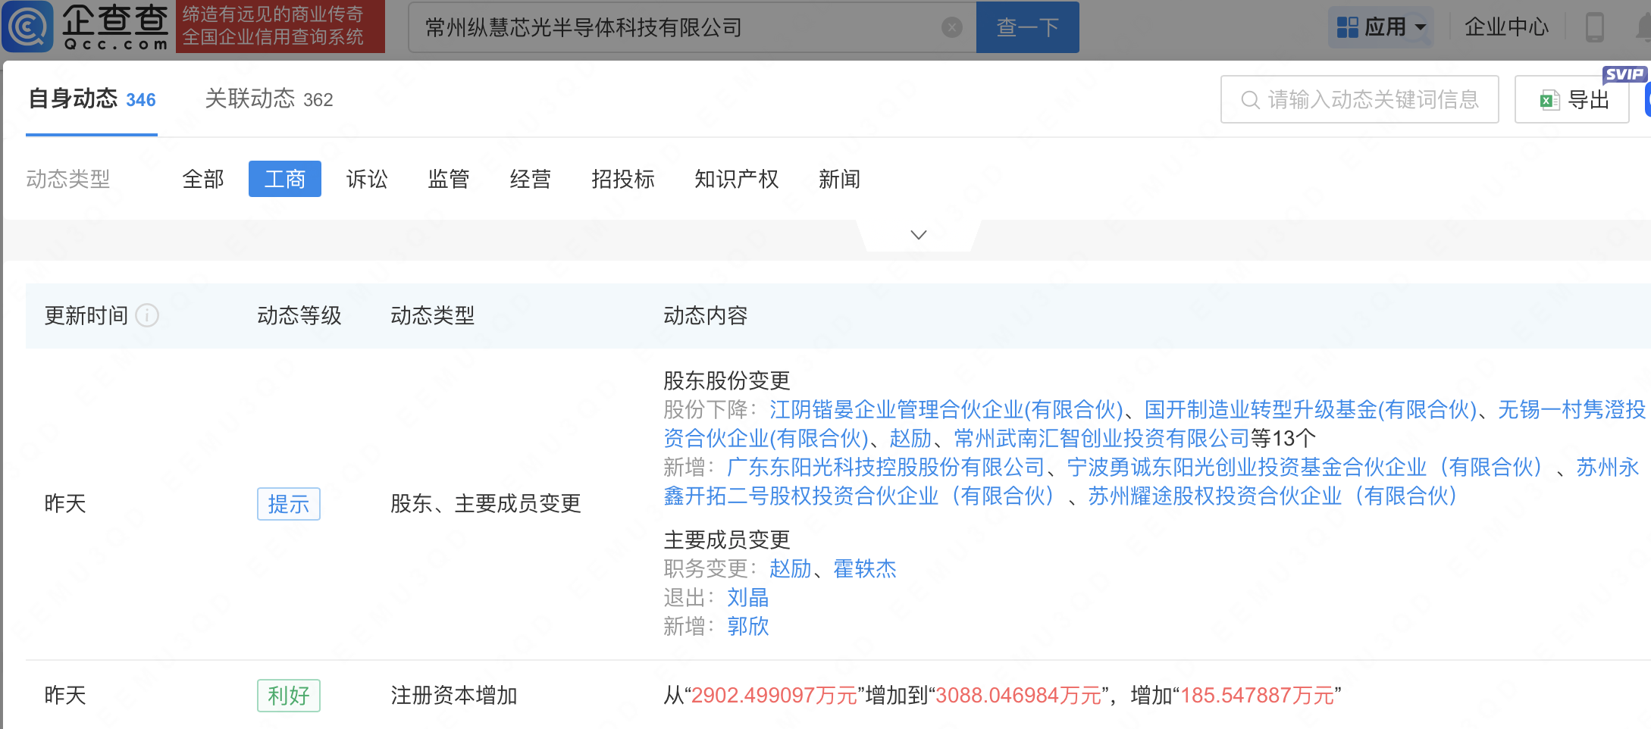Screen dimensions: 1651x729
Task: Clear the company search field
Action: (952, 28)
